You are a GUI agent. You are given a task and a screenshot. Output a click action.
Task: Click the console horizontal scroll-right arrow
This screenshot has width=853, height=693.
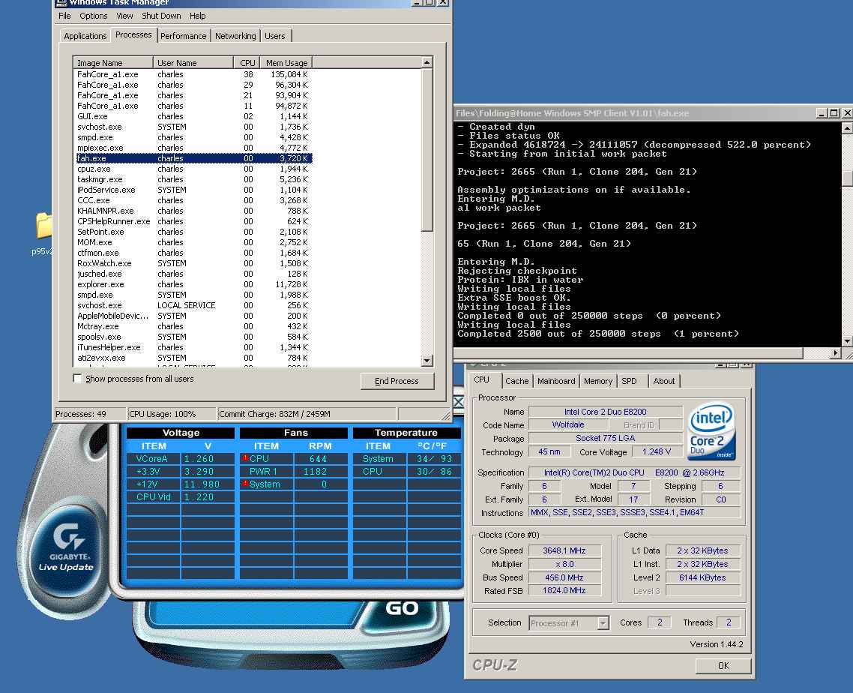(x=836, y=353)
